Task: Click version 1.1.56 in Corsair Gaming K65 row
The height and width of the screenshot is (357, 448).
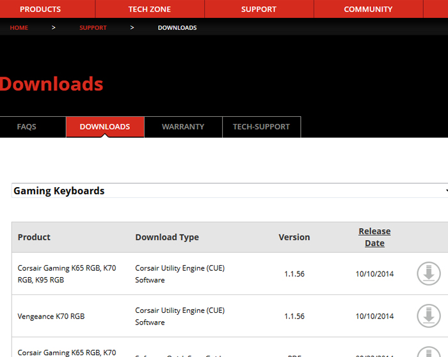Action: [294, 274]
